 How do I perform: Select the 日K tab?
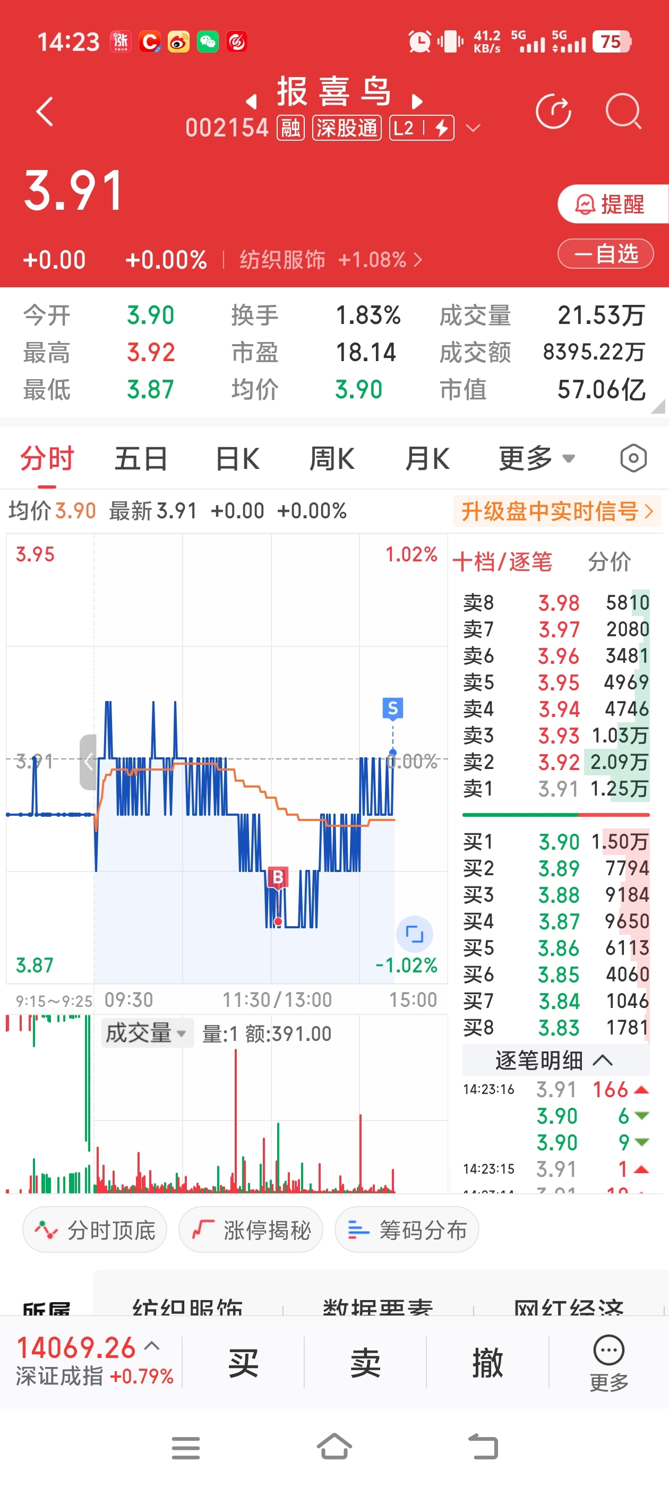[237, 459]
